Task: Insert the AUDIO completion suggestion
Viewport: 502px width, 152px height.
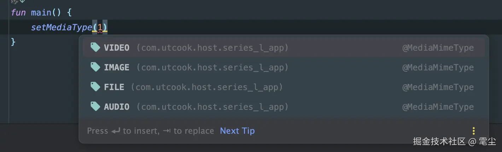Action: point(117,107)
